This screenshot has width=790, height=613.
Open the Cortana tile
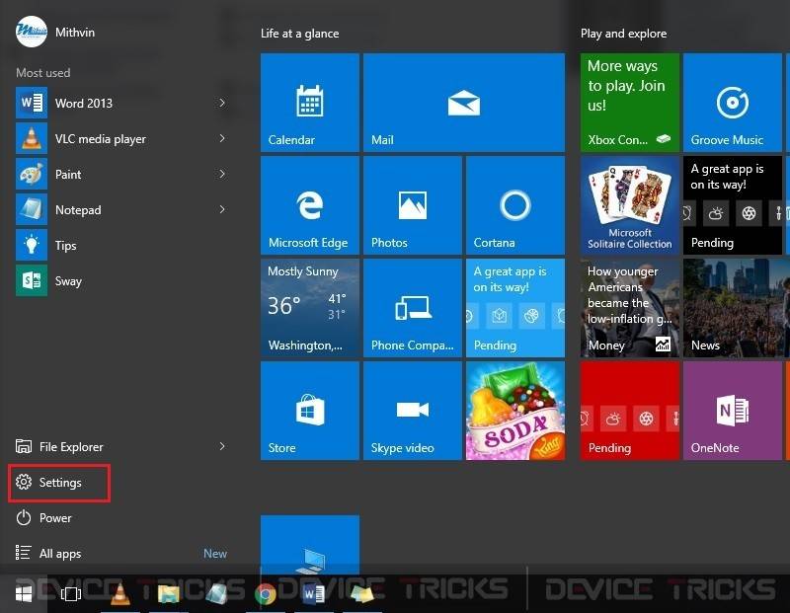(513, 204)
